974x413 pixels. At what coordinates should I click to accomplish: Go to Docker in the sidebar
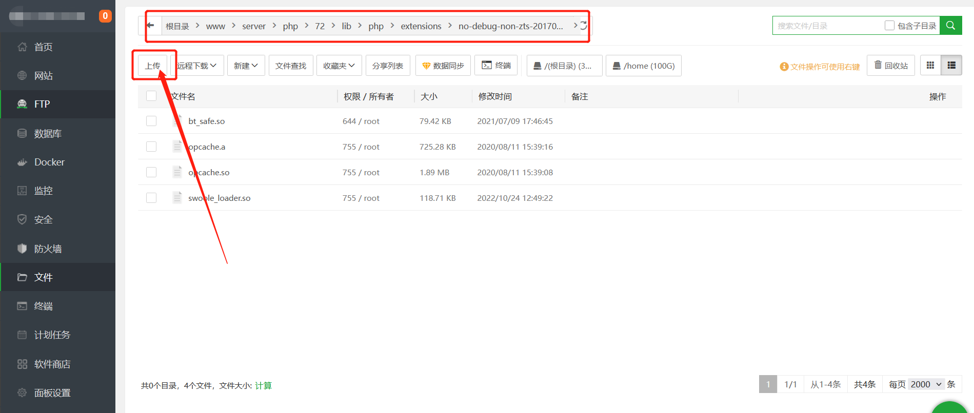(x=49, y=162)
